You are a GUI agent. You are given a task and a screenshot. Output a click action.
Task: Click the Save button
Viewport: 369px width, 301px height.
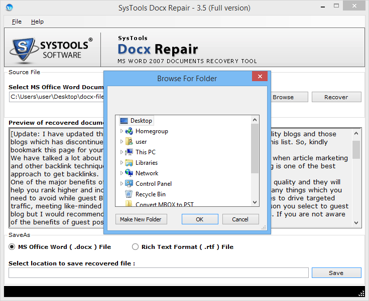[x=336, y=273]
